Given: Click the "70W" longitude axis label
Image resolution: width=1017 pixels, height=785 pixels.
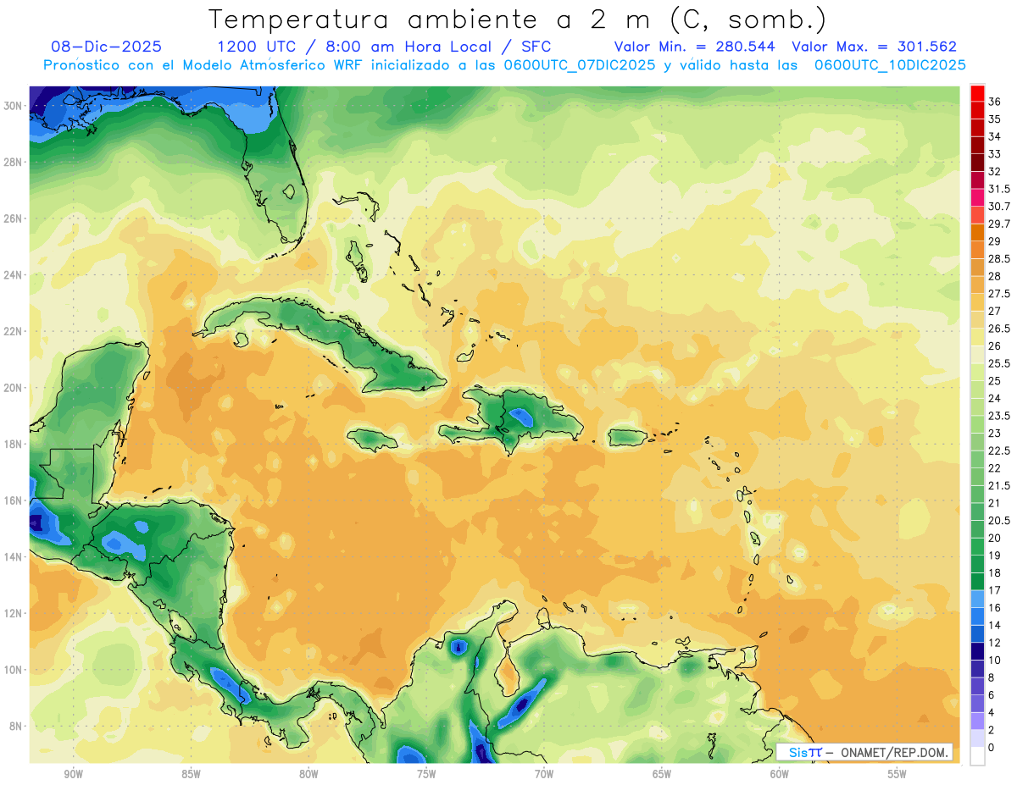Looking at the screenshot, I should (544, 774).
